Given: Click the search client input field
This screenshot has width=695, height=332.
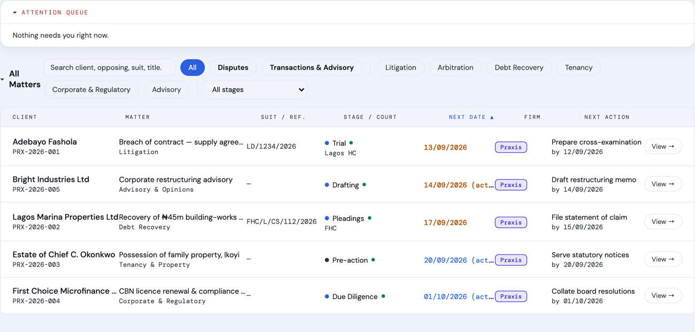Looking at the screenshot, I should (110, 67).
